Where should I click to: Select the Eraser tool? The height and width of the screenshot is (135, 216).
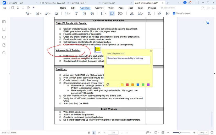click(56, 13)
